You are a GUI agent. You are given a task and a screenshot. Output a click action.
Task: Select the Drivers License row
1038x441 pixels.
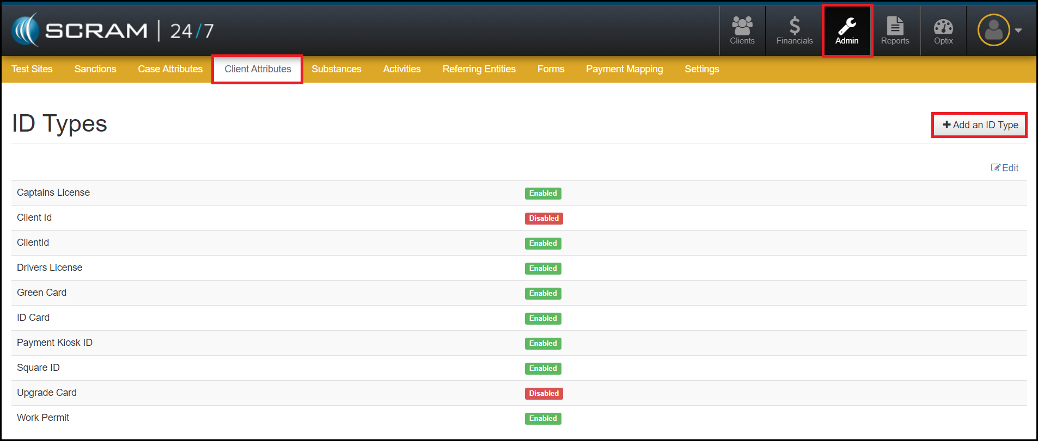click(50, 268)
